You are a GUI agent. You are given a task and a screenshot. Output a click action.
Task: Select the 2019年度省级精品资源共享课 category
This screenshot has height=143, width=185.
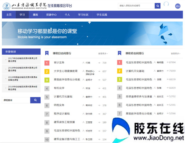tap(21, 78)
